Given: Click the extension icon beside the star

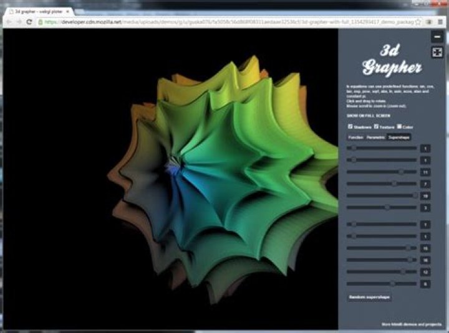Looking at the screenshot, I should click(428, 22).
